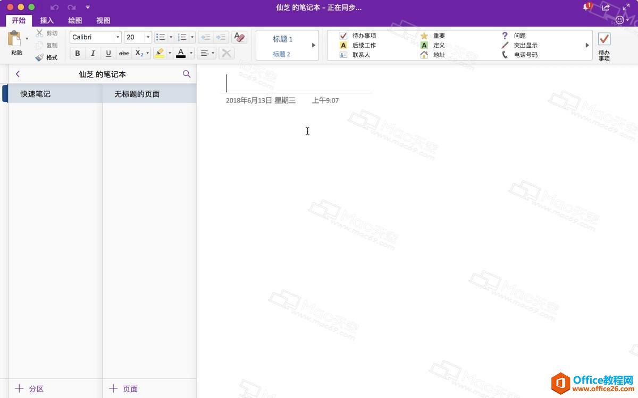Undo the last action
The image size is (638, 398).
[x=54, y=7]
